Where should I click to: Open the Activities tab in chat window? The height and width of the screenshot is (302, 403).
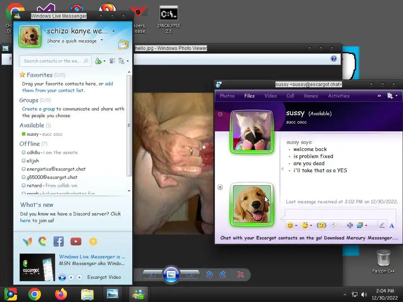click(339, 96)
